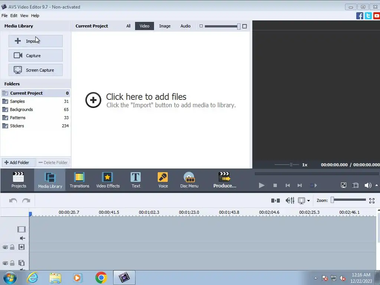Click the Add Folder button
This screenshot has width=380, height=285.
[x=19, y=163]
